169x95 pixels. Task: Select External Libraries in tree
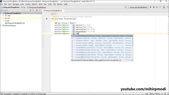[10, 26]
